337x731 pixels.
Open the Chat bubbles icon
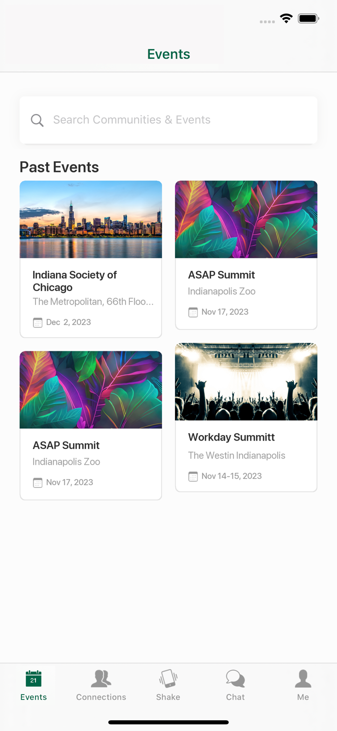tap(235, 679)
